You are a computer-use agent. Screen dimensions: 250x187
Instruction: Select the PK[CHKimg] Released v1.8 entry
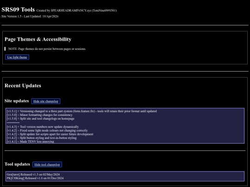point(35,178)
